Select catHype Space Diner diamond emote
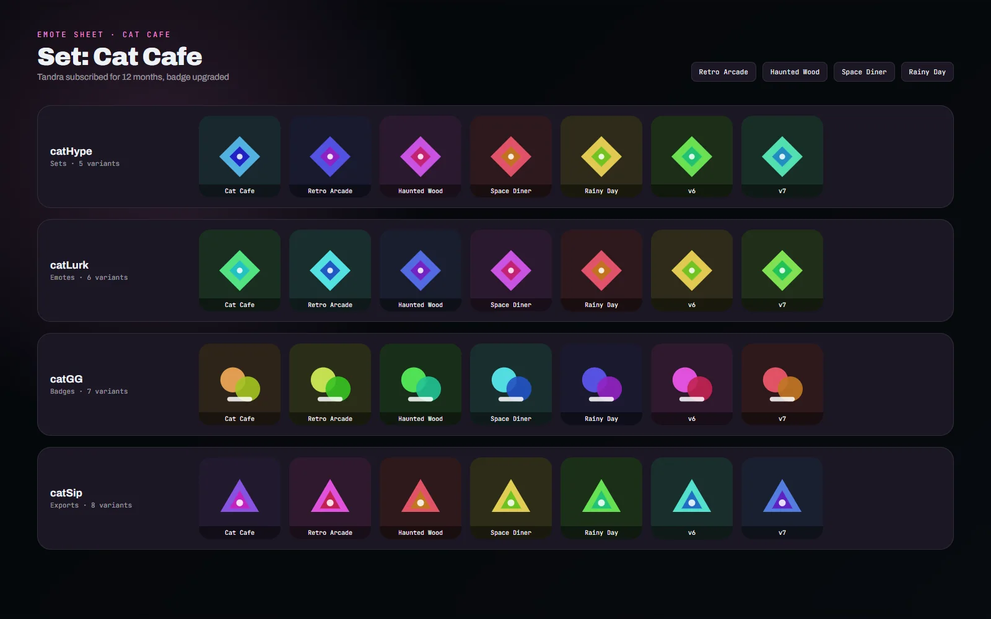 point(511,157)
